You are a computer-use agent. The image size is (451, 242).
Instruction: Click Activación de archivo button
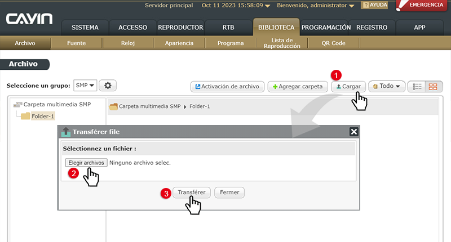[227, 87]
